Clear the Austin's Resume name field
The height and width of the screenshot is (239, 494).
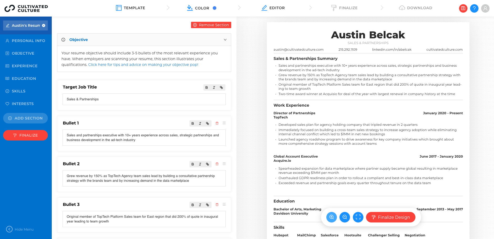tap(44, 25)
